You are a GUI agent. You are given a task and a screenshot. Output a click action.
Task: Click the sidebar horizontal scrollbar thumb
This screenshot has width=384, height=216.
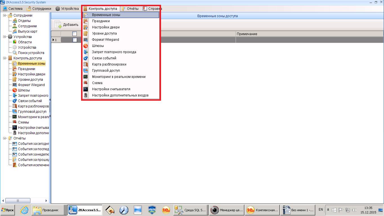coord(18,201)
